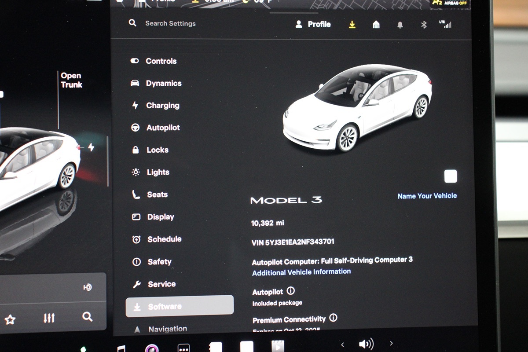Tap the volume speaker icon

(x=366, y=344)
